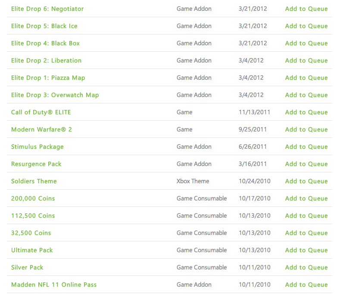Screen dimensions: 340x294
Task: Select date 10/17/2010 in 200,000 Coins row
Action: pyautogui.click(x=255, y=199)
